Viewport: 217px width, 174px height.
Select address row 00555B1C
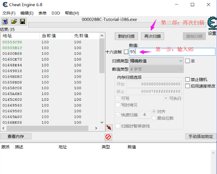(50, 48)
